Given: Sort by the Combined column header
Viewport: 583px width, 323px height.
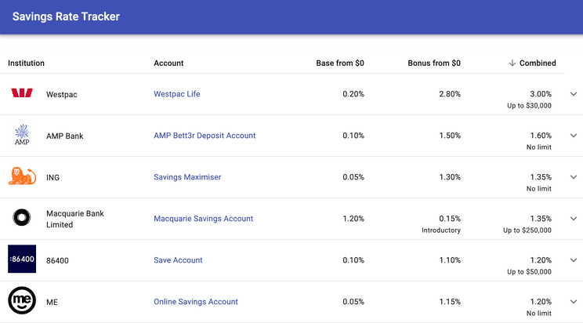Looking at the screenshot, I should coord(538,63).
